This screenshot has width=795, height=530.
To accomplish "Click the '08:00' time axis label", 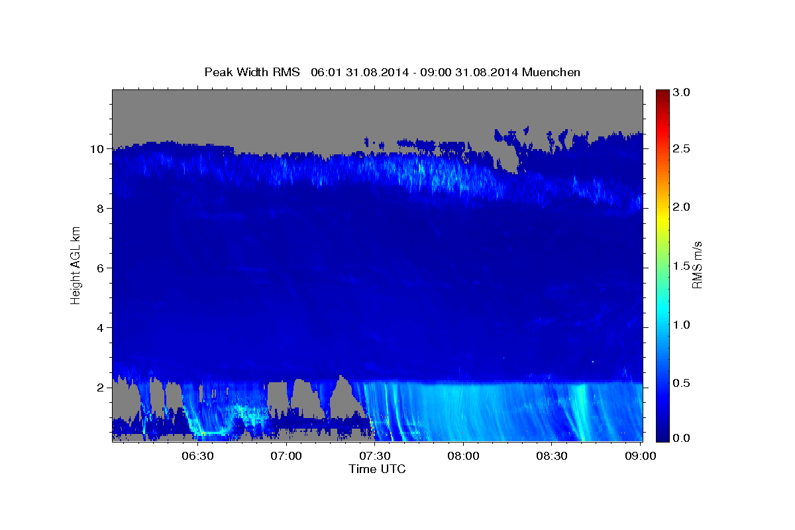I will coord(464,456).
